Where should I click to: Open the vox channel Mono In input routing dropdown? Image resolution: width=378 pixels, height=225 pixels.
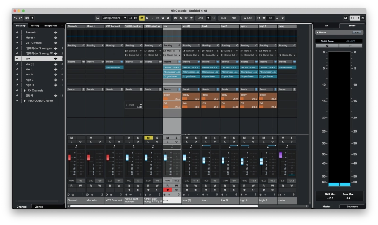pos(172,51)
